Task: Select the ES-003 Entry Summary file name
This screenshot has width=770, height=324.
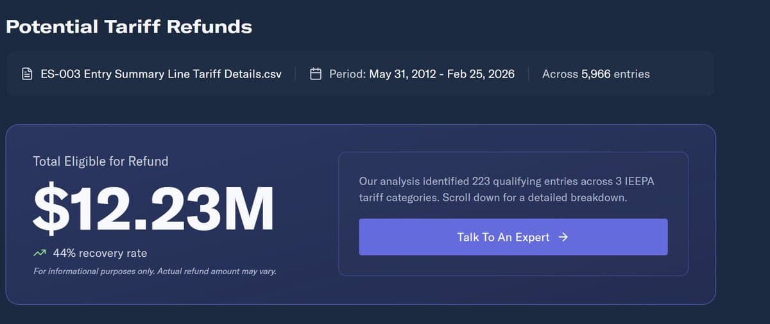Action: tap(160, 74)
